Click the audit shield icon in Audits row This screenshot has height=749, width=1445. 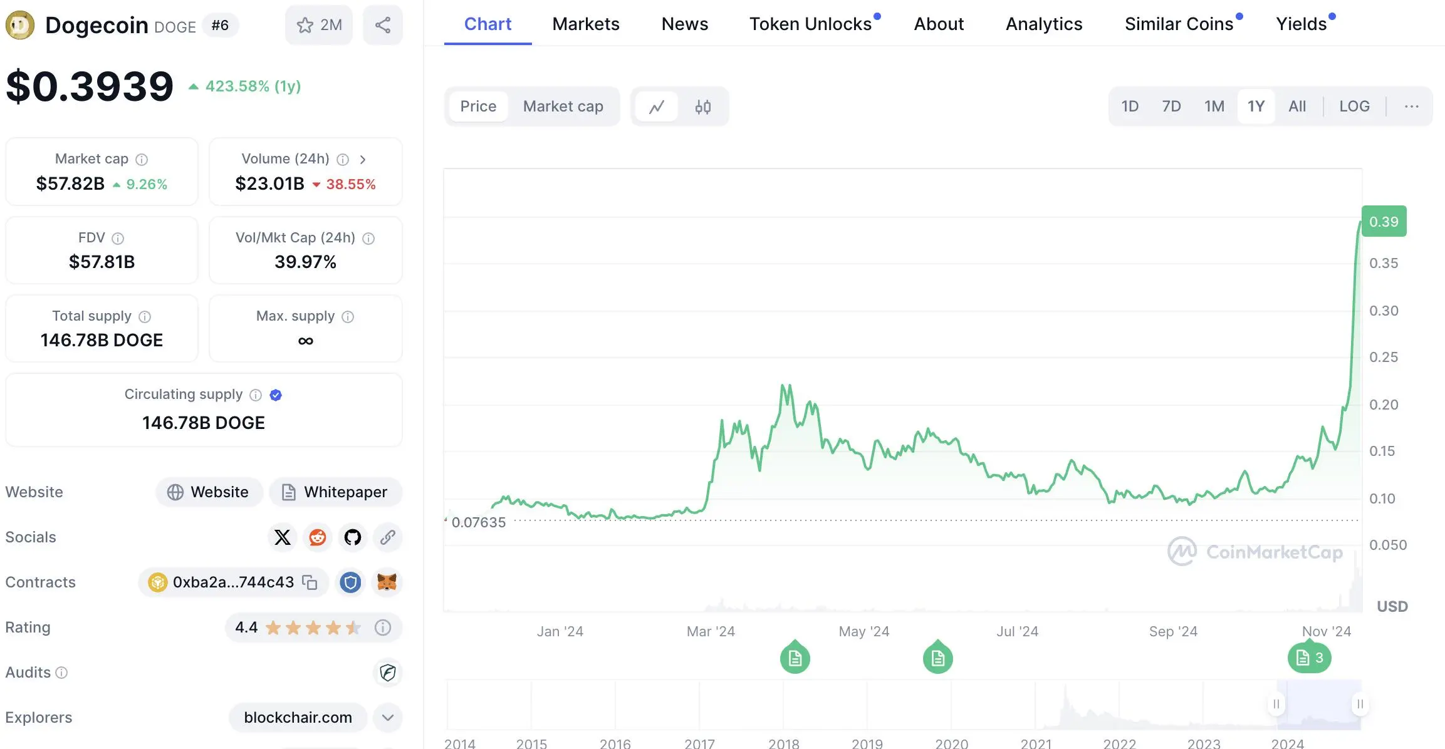[x=387, y=673]
